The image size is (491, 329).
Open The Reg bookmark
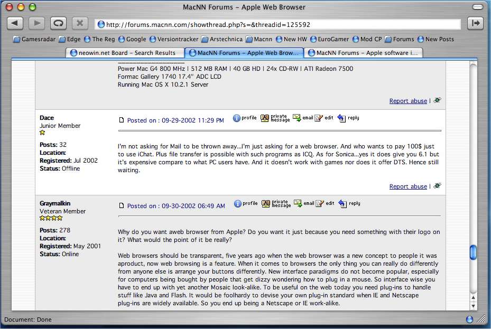tap(99, 39)
